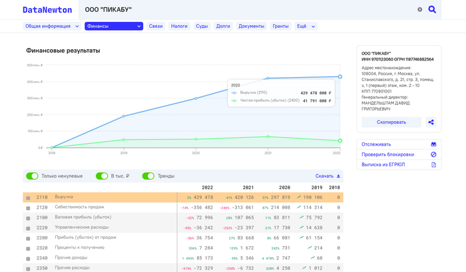
Task: Open the Налоги tab
Action: 179,26
